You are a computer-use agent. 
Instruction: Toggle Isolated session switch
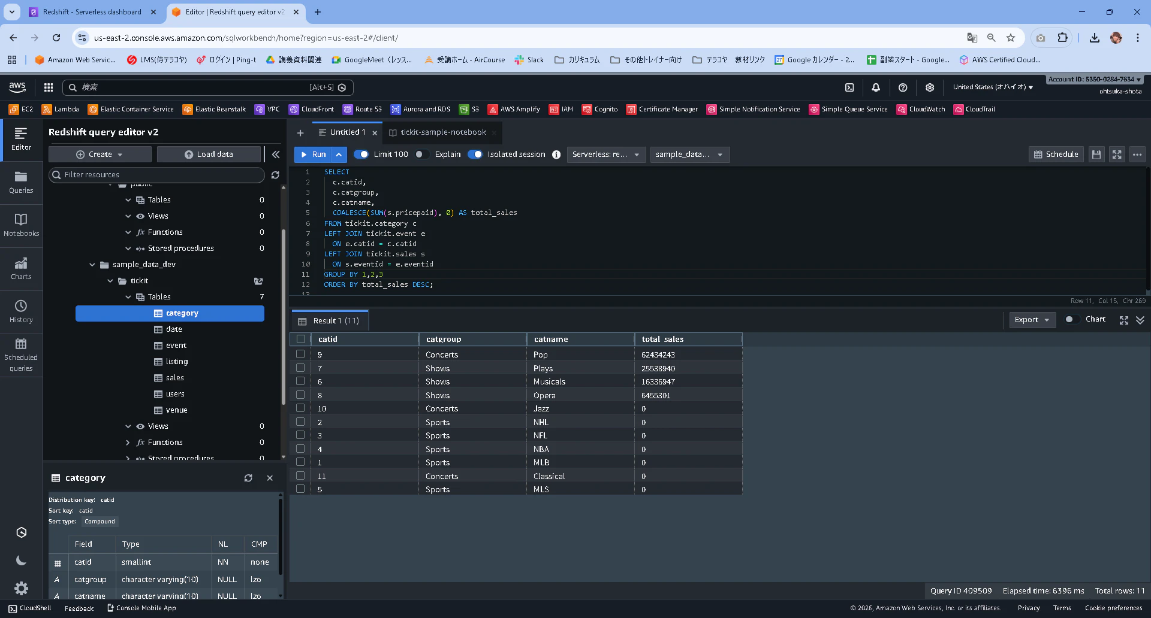click(x=475, y=154)
